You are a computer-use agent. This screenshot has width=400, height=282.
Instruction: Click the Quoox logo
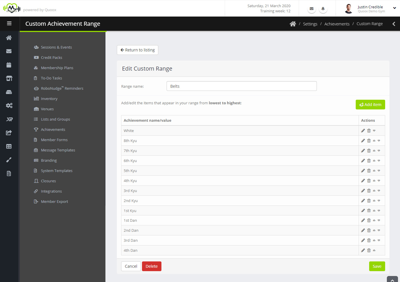12,8
